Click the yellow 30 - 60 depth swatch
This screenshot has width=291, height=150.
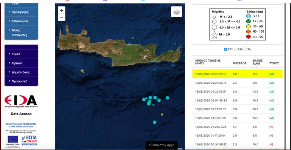click(249, 27)
